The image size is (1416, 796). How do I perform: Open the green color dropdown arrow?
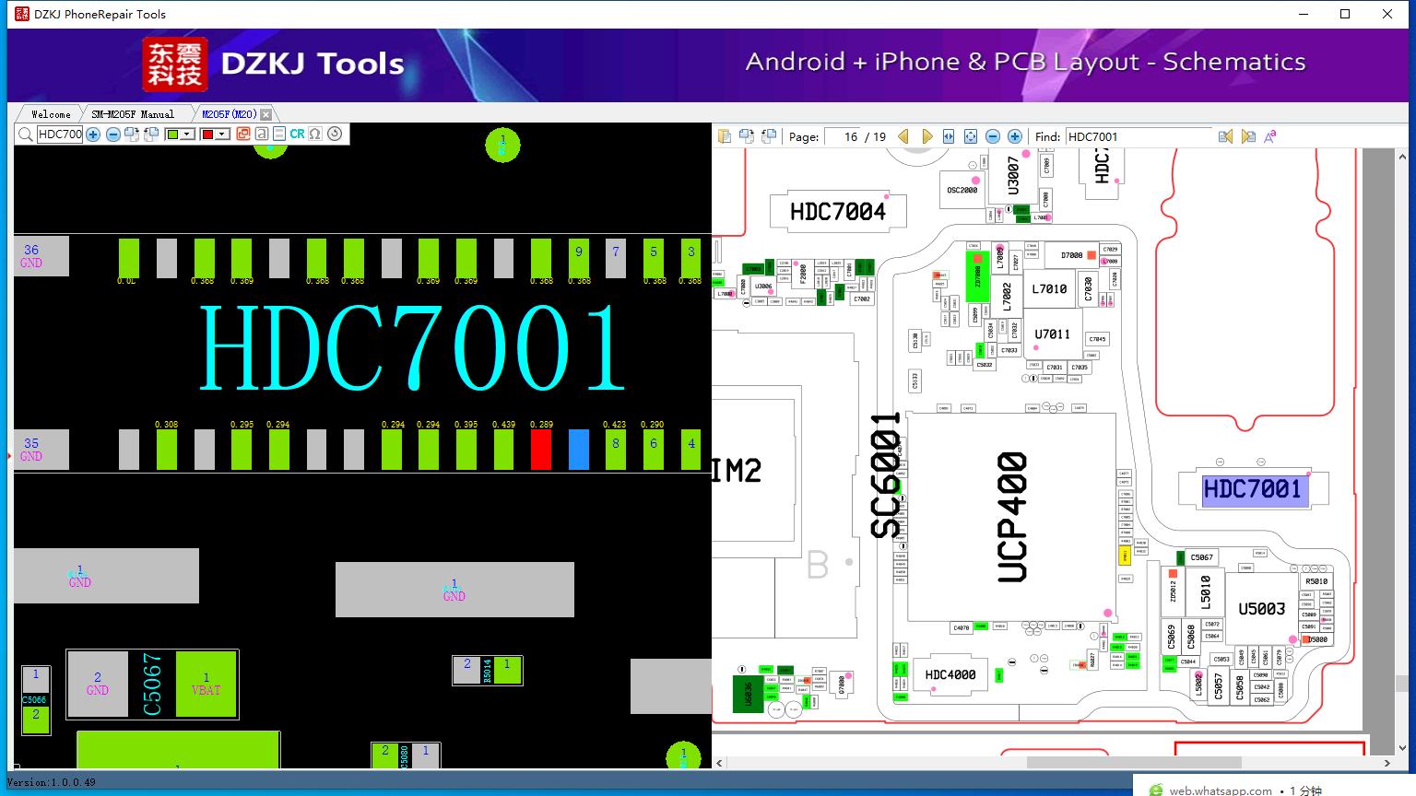(x=188, y=135)
